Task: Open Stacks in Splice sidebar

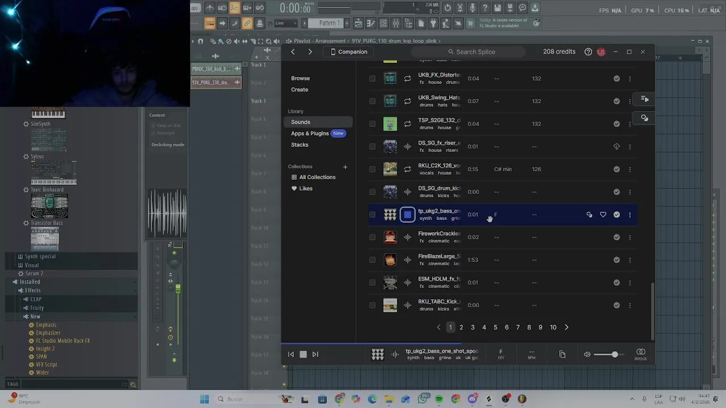Action: click(x=299, y=144)
